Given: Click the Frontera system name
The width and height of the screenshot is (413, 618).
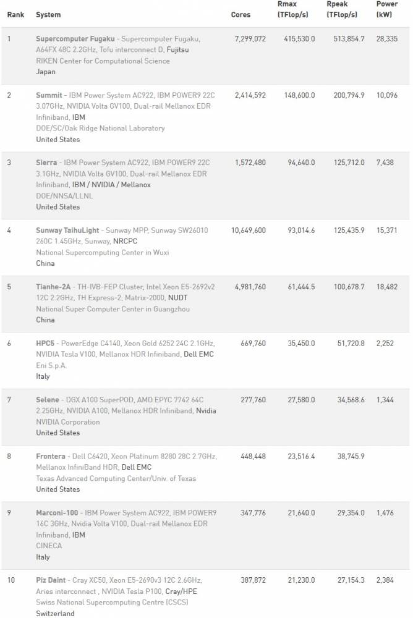Looking at the screenshot, I should 50,456.
